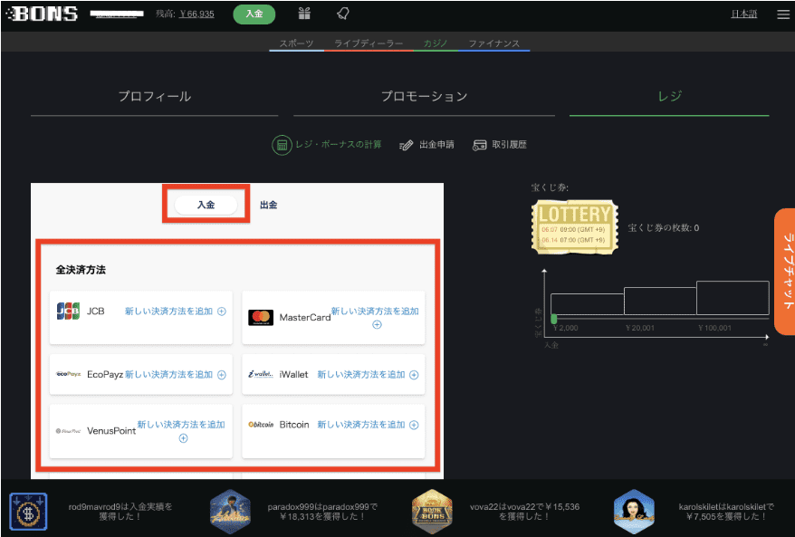795x537 pixels.
Task: Add a new MasterCard payment method
Action: [x=375, y=312]
